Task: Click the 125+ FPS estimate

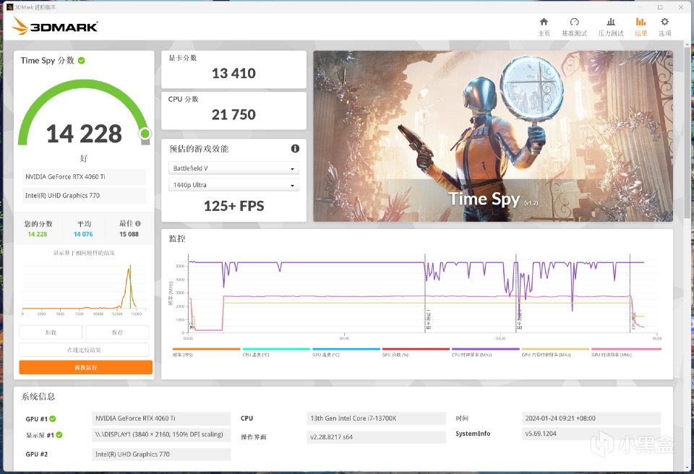Action: click(x=234, y=206)
